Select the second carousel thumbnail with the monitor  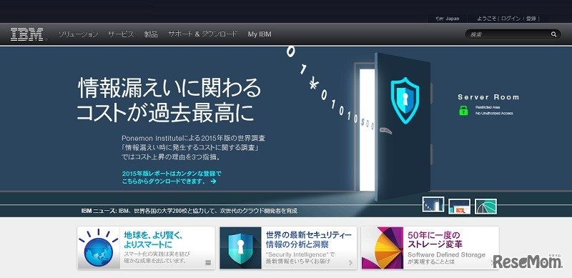pos(459,206)
